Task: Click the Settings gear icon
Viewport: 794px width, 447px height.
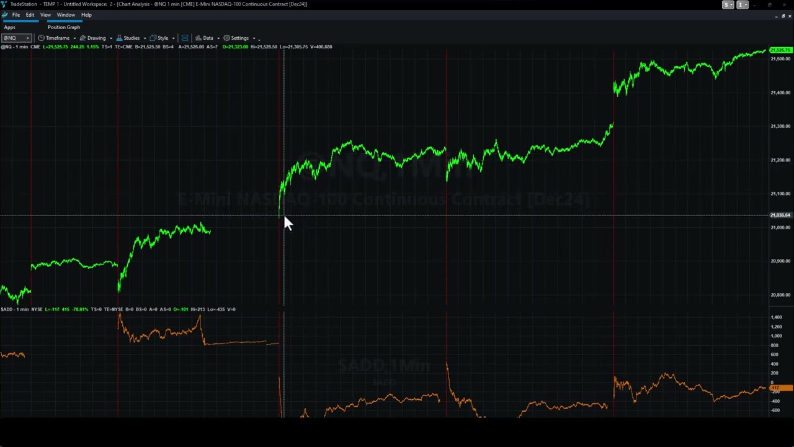Action: click(x=226, y=38)
